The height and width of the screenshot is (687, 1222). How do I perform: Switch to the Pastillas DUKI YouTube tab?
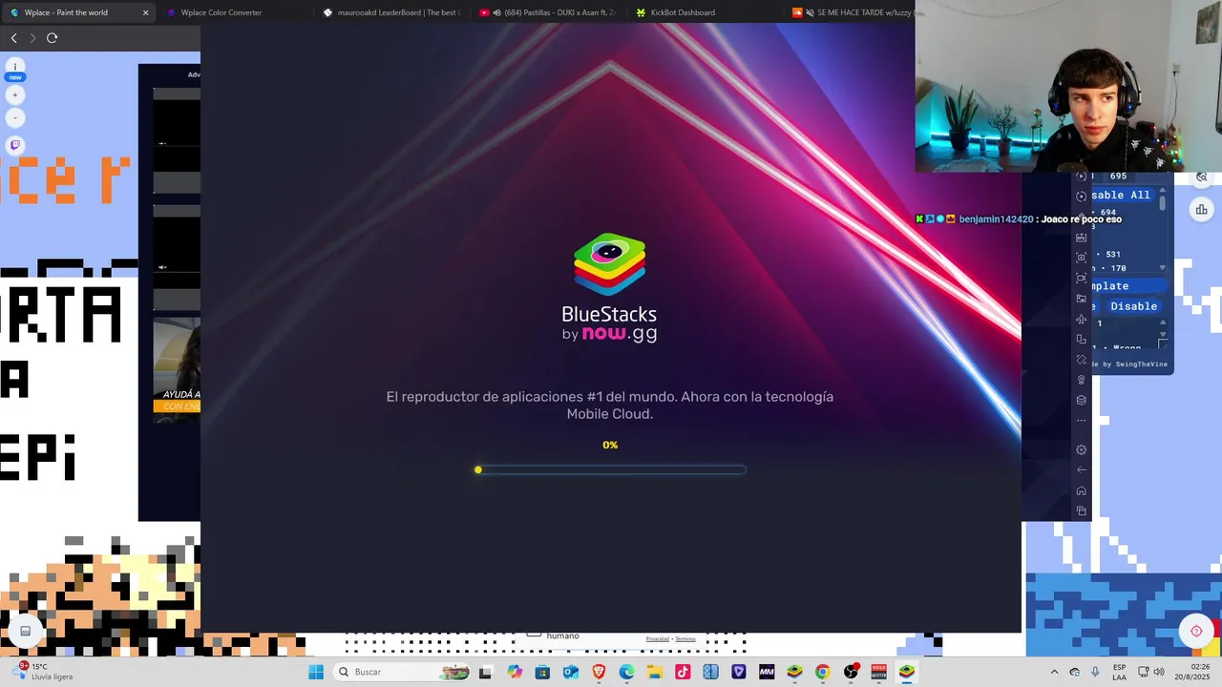(x=549, y=12)
